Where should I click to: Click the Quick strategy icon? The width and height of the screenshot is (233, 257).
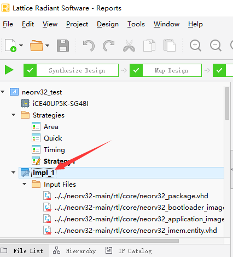[36, 138]
